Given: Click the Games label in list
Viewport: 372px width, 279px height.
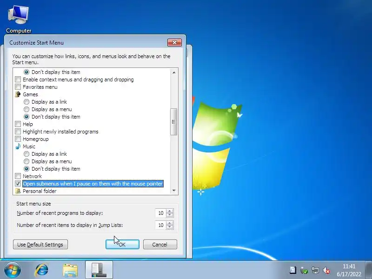Looking at the screenshot, I should 30,94.
